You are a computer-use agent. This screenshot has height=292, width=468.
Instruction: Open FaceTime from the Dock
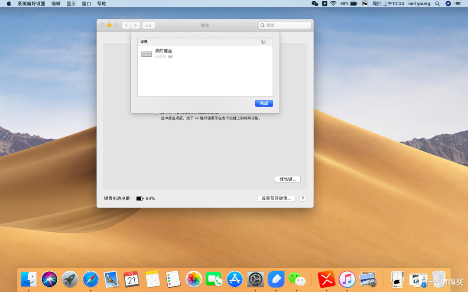(214, 279)
